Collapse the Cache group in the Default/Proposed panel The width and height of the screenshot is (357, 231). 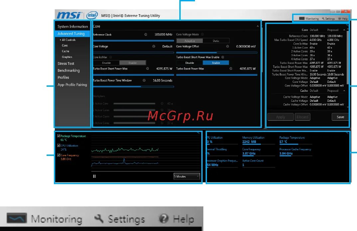tap(344, 90)
